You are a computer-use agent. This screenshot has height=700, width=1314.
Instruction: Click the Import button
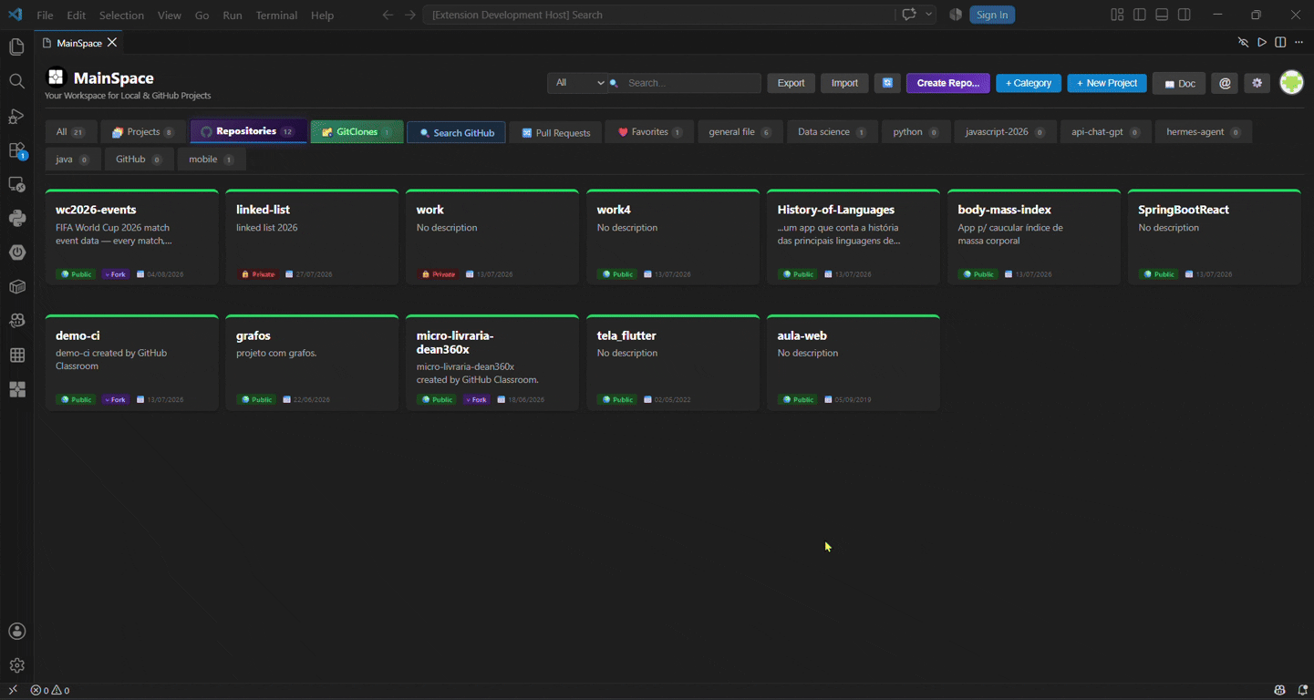pyautogui.click(x=844, y=83)
